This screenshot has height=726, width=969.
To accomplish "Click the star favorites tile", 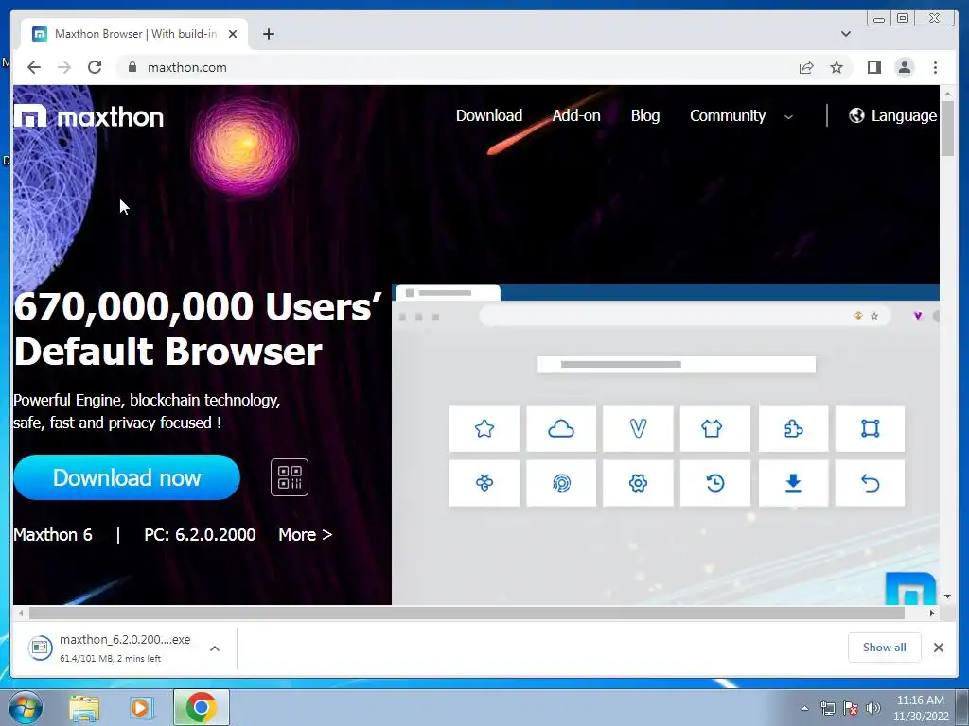I will pos(484,428).
